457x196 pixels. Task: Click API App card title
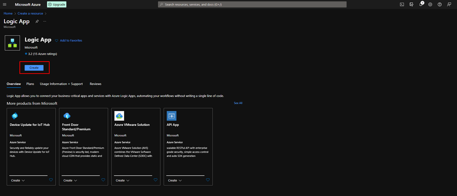[173, 124]
